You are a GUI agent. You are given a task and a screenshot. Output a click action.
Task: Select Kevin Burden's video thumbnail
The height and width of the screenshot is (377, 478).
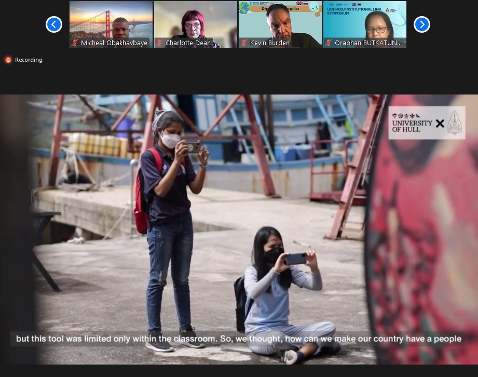280,24
